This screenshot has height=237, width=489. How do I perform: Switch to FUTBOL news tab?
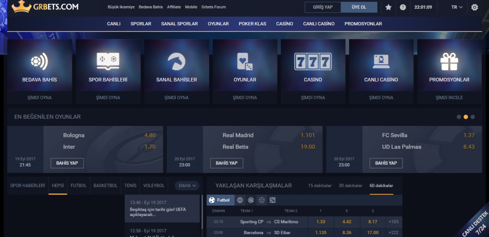click(x=79, y=185)
